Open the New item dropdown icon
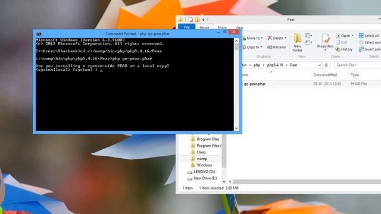The width and height of the screenshot is (381, 214). (x=308, y=36)
